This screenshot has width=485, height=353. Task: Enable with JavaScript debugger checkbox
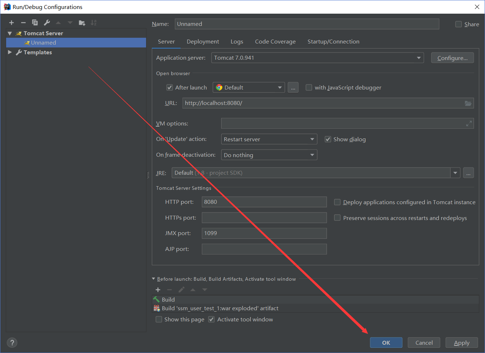pos(309,87)
